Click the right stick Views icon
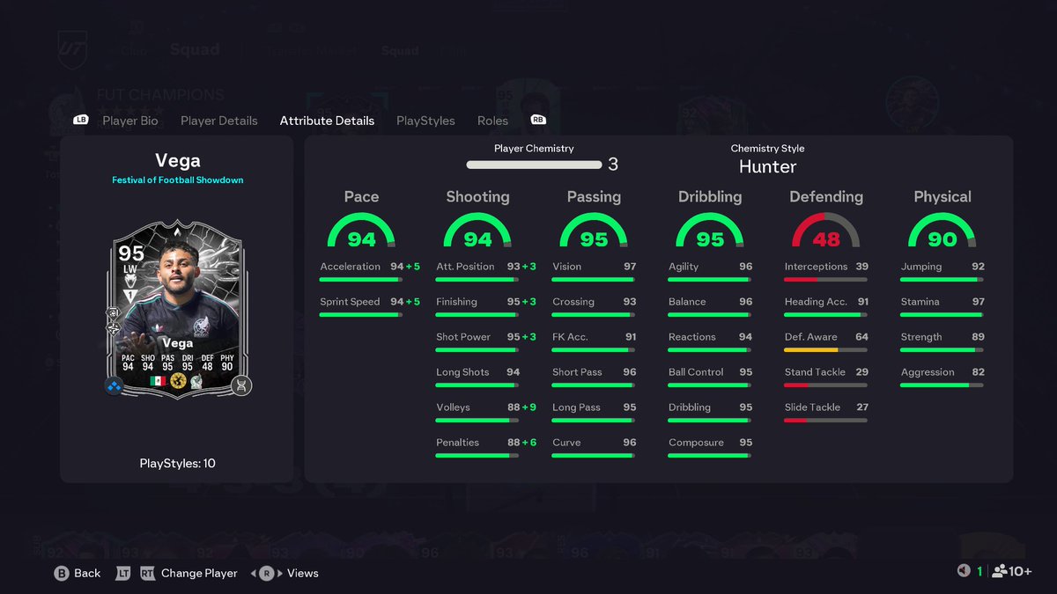Screen dimensions: 1057x594 pos(267,573)
